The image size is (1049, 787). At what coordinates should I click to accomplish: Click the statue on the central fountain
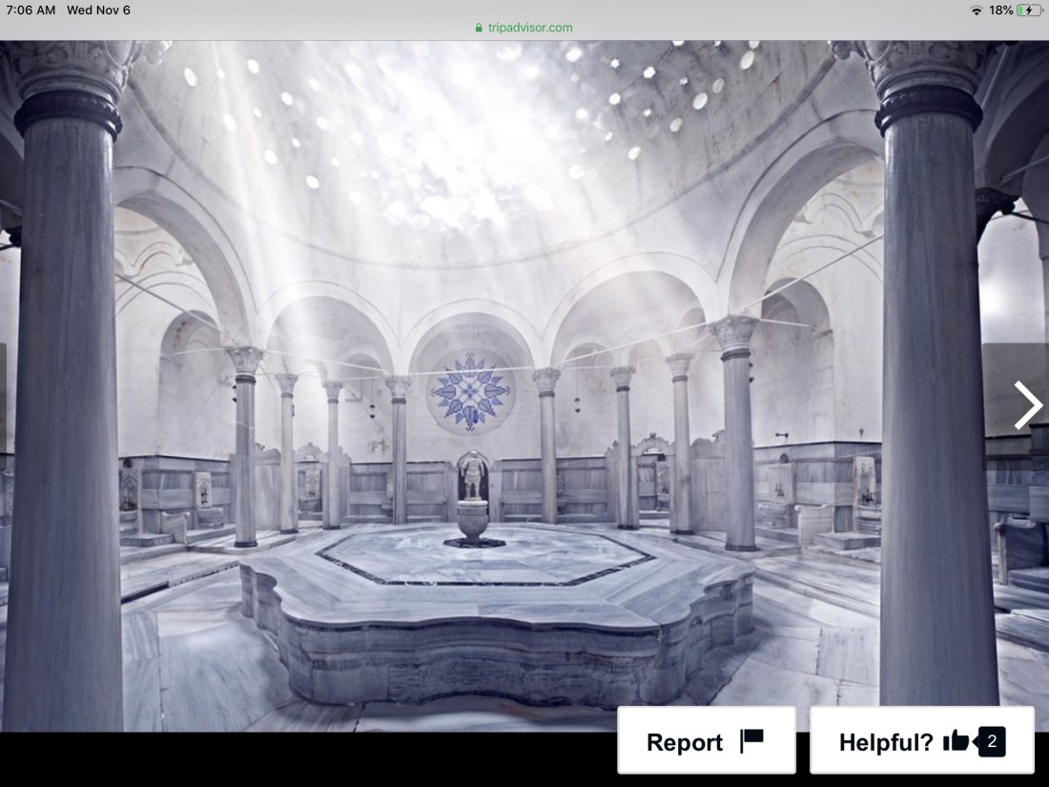(x=473, y=476)
